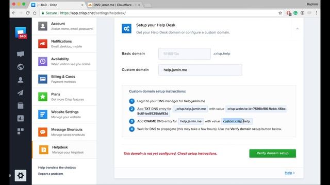Click the Basic domain input field

tap(185, 53)
